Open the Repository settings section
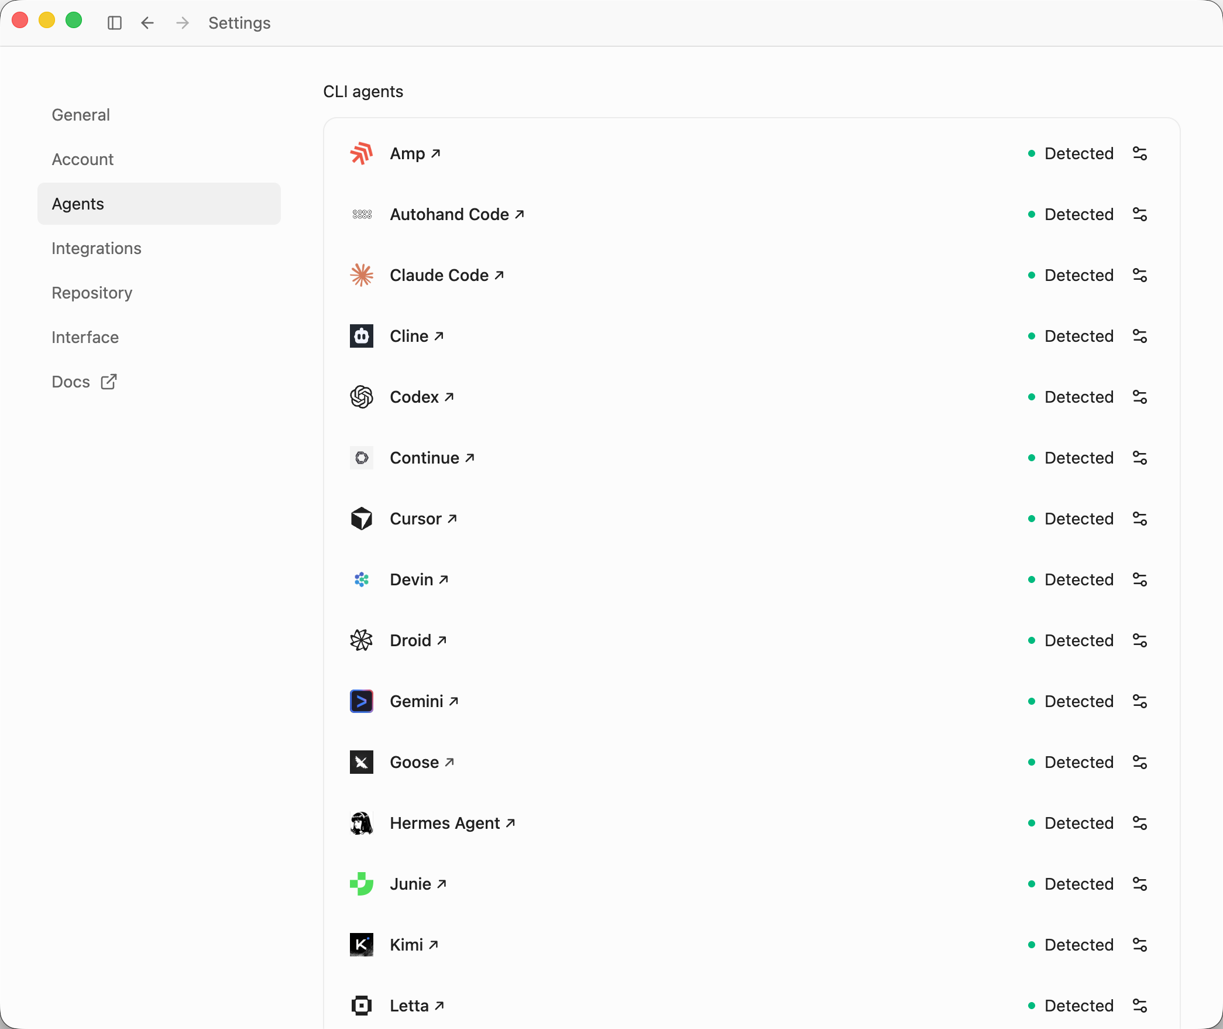Screen dimensions: 1223x1029 159,293
